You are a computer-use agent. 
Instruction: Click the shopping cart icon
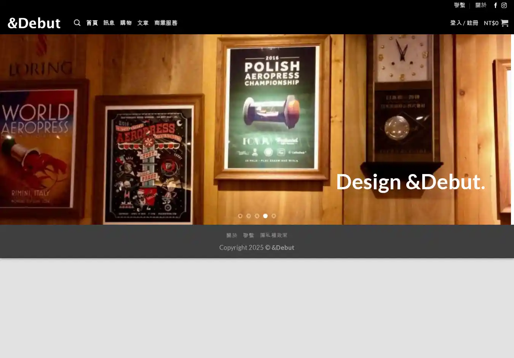pyautogui.click(x=504, y=23)
